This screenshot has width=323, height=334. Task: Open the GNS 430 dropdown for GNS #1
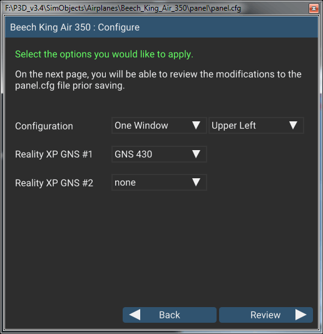[x=159, y=154]
